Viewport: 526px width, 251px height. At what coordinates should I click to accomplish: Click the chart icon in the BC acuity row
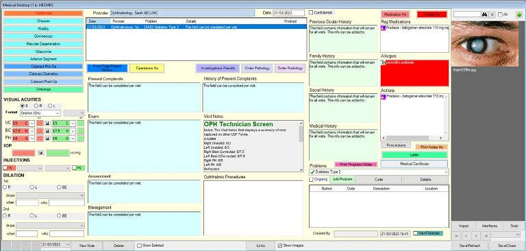[48, 131]
